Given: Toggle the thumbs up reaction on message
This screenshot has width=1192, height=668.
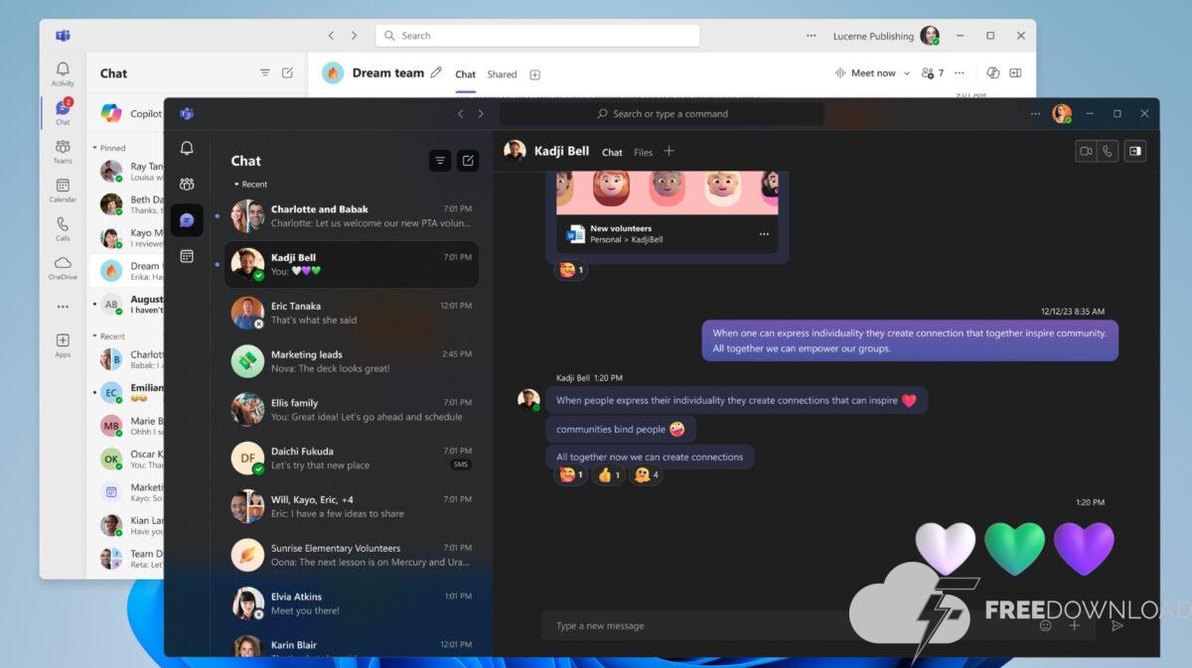Looking at the screenshot, I should click(x=609, y=475).
